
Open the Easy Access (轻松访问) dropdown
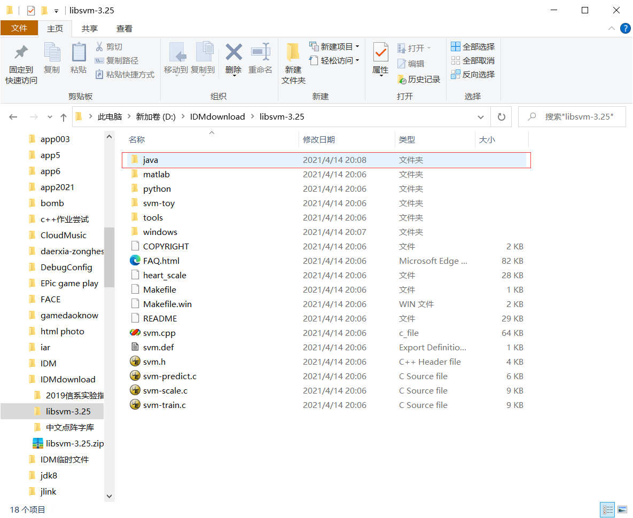357,60
